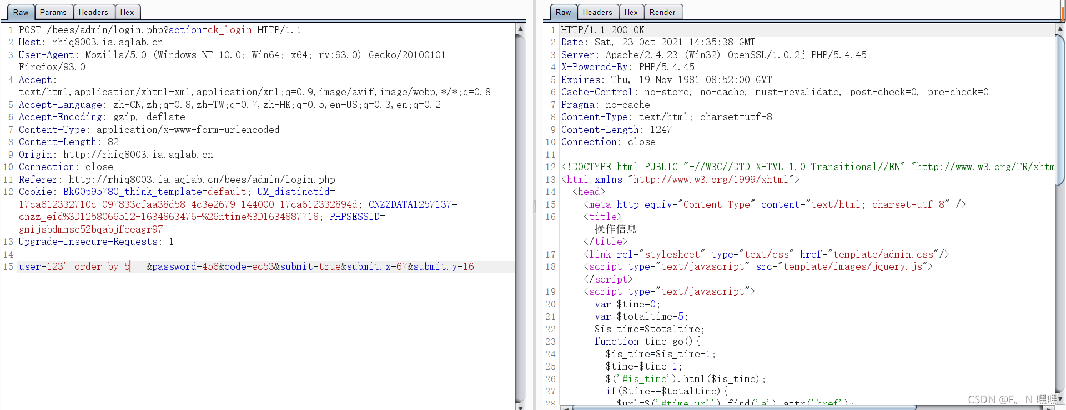Open the response Headers tab

coord(597,12)
